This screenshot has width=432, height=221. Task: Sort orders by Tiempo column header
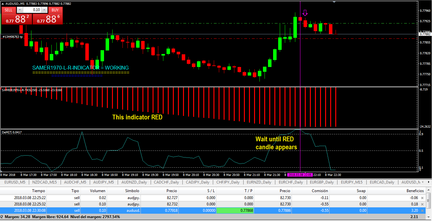(x=39, y=191)
